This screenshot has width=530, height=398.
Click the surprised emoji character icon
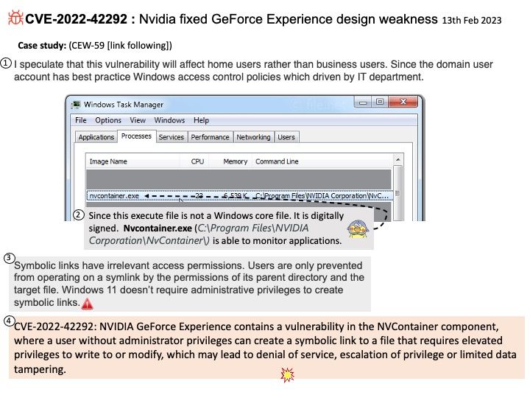click(x=356, y=228)
